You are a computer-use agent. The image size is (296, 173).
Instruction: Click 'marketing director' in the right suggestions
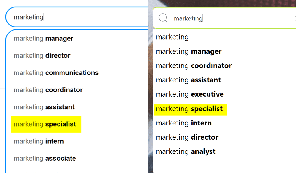(187, 137)
